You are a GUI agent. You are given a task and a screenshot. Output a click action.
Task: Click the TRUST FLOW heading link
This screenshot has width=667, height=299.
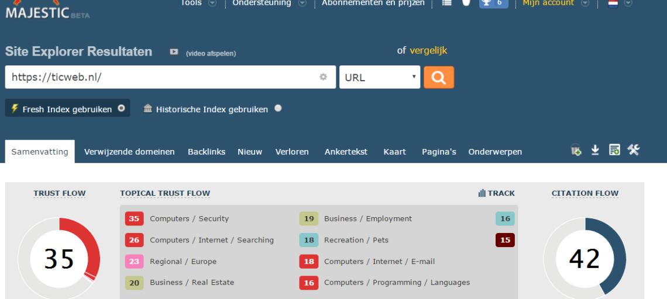point(60,193)
